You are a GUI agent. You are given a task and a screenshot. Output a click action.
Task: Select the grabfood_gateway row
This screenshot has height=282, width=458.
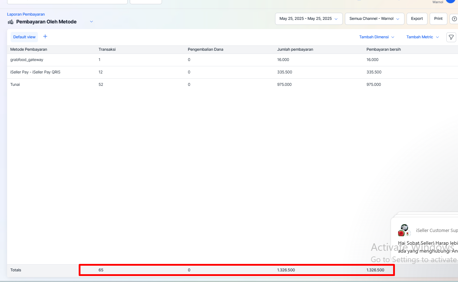27,60
